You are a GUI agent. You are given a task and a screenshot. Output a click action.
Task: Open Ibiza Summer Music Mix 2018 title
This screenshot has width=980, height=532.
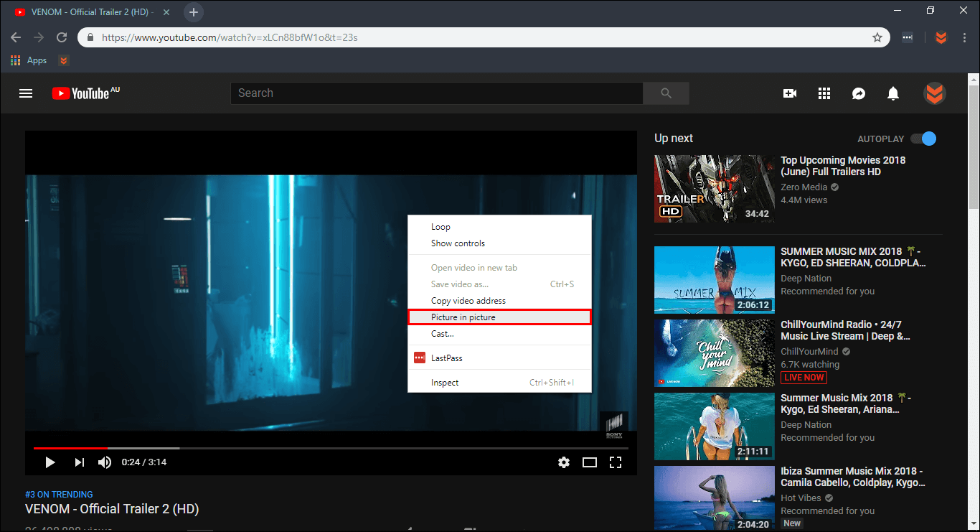click(x=852, y=477)
